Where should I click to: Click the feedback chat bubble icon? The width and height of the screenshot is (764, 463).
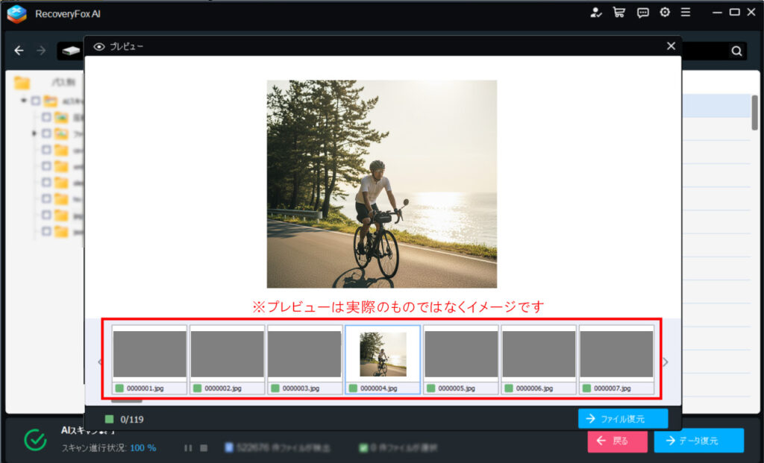[642, 12]
